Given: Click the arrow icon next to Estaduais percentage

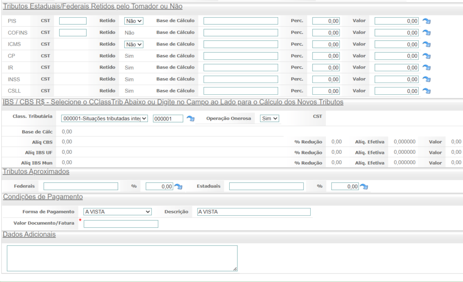Looking at the screenshot, I should [x=364, y=186].
